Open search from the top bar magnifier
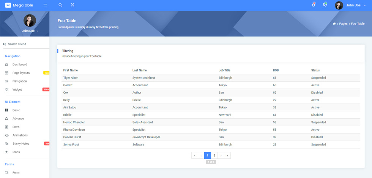This screenshot has width=372, height=178. [60, 5]
